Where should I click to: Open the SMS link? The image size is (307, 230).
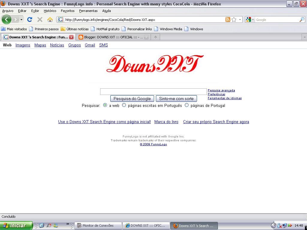tap(103, 45)
